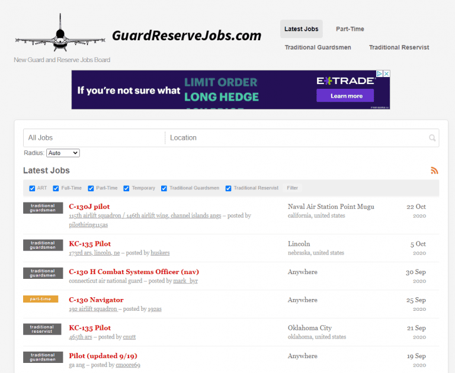Click traditional guardsmen tag beside C-130J pilot
Viewport: 455px width, 373px height.
click(x=43, y=208)
